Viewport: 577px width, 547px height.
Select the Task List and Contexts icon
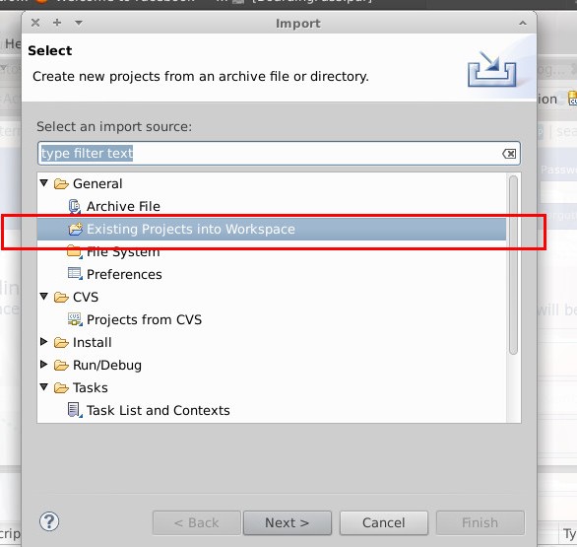pos(75,410)
